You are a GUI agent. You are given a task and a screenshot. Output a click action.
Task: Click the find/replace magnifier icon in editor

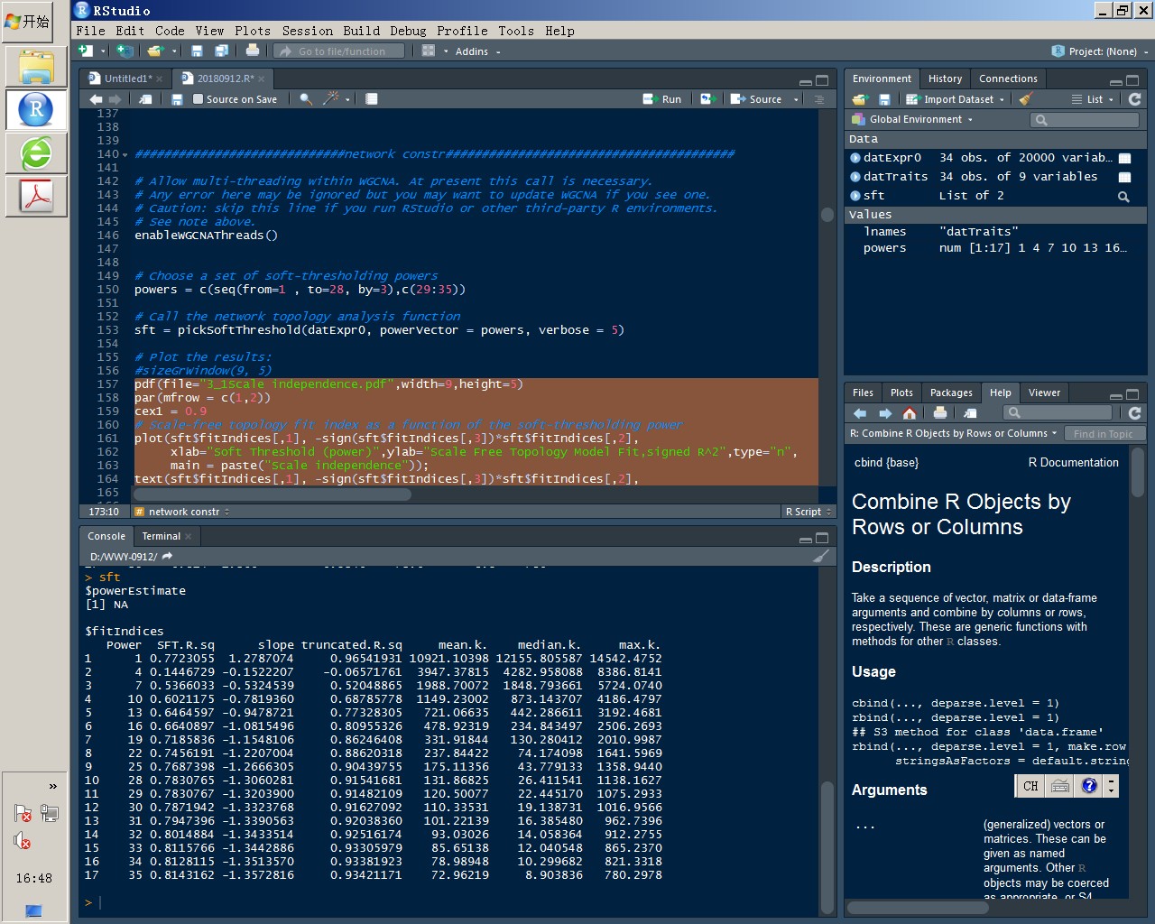pos(306,99)
